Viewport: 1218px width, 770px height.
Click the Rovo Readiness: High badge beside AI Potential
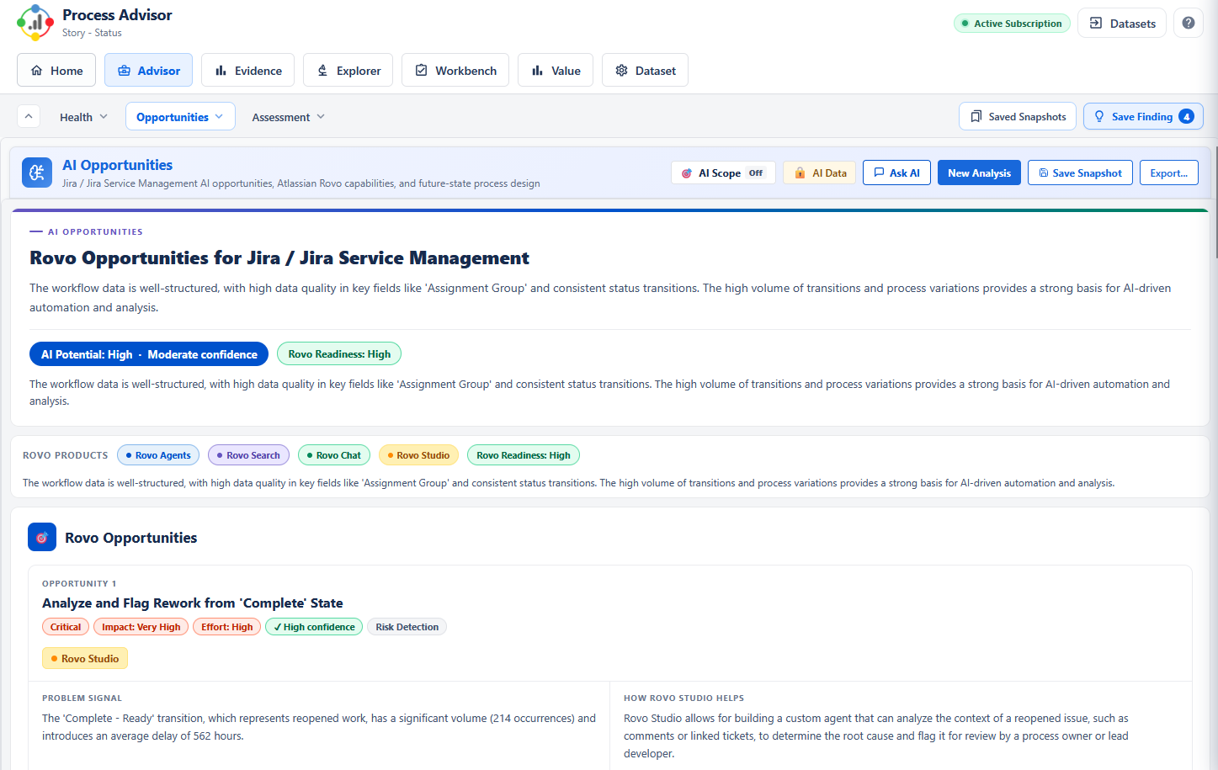pos(339,354)
